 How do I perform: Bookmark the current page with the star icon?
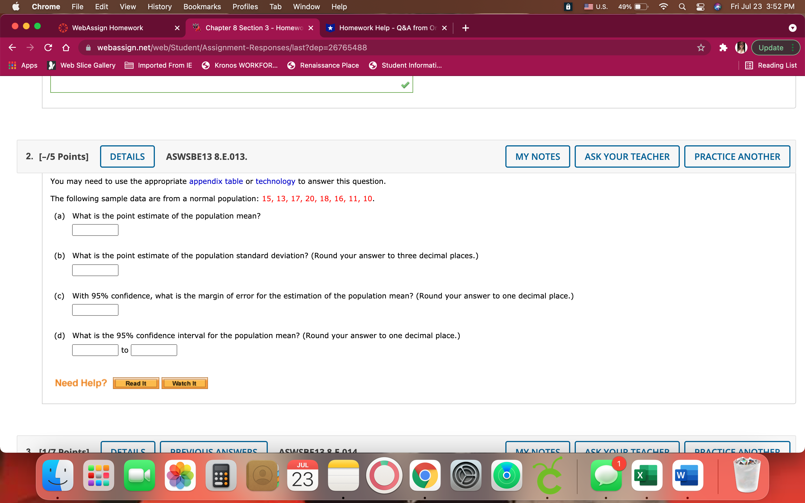(x=700, y=48)
